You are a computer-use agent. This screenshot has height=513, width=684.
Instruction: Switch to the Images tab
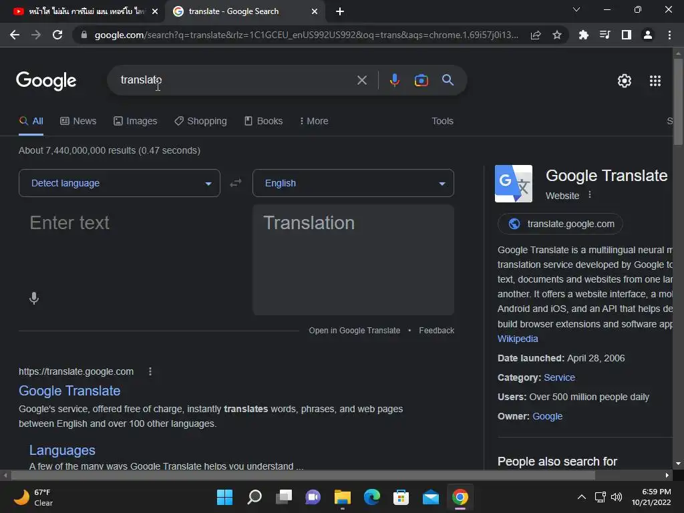135,122
